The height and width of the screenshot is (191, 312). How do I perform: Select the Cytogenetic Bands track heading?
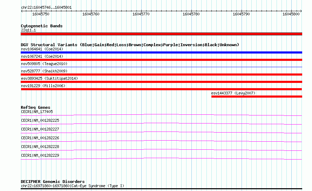click(x=42, y=26)
